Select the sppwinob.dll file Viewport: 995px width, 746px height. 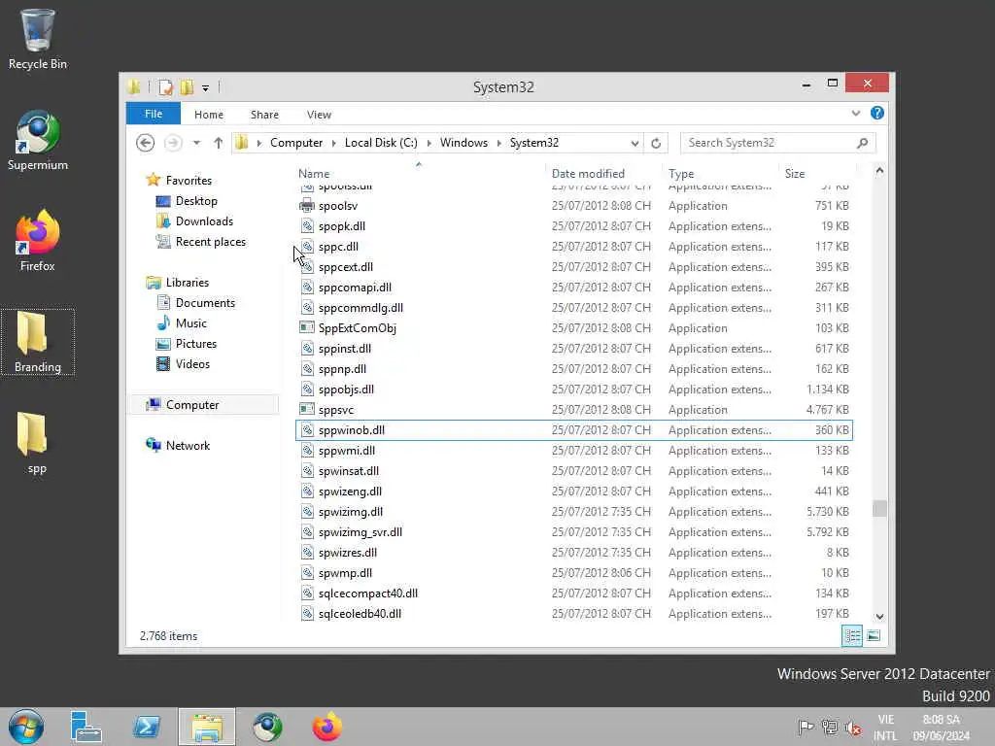[x=574, y=430]
